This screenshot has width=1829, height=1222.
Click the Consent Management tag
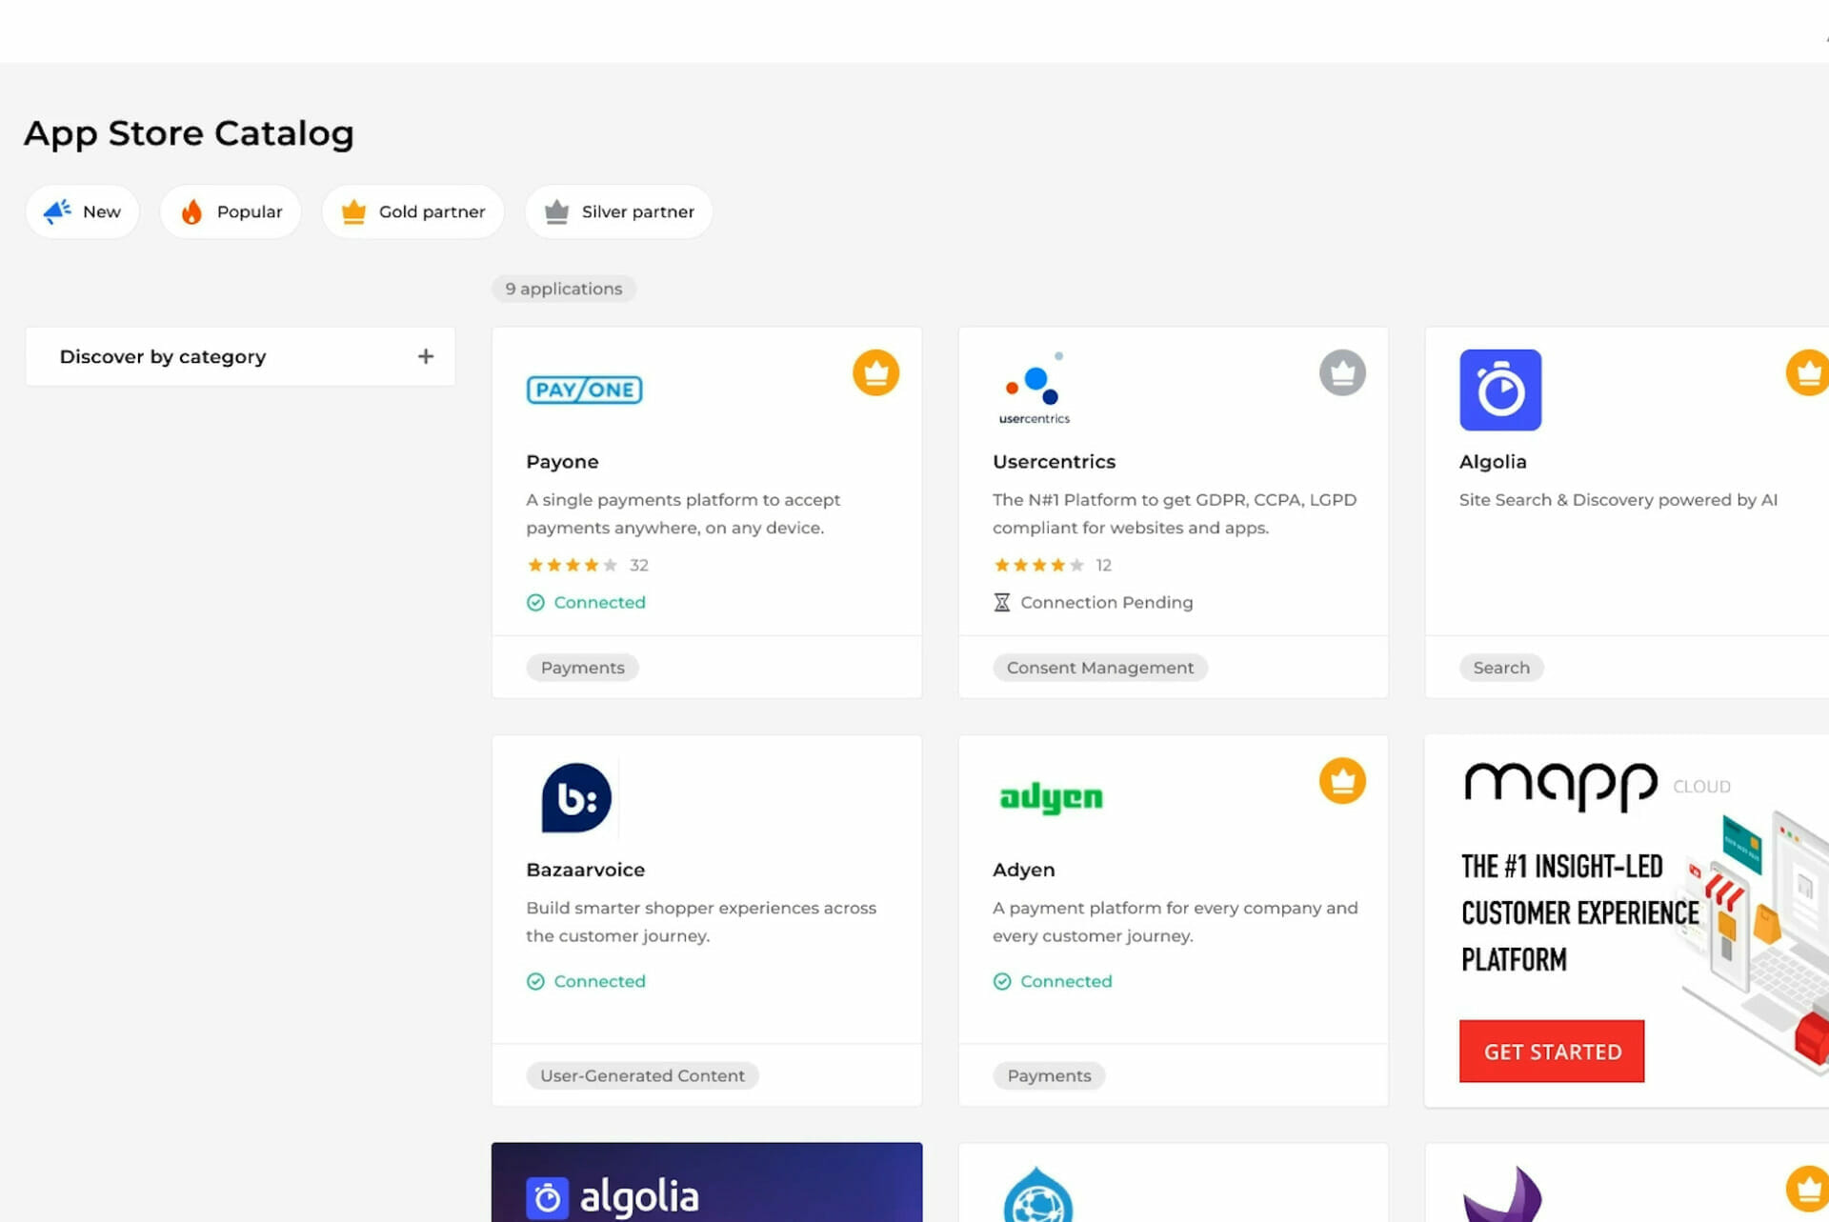point(1099,668)
